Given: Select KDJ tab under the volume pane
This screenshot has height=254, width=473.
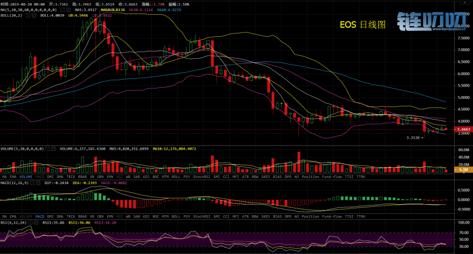Looking at the screenshot, I should (x=146, y=177).
